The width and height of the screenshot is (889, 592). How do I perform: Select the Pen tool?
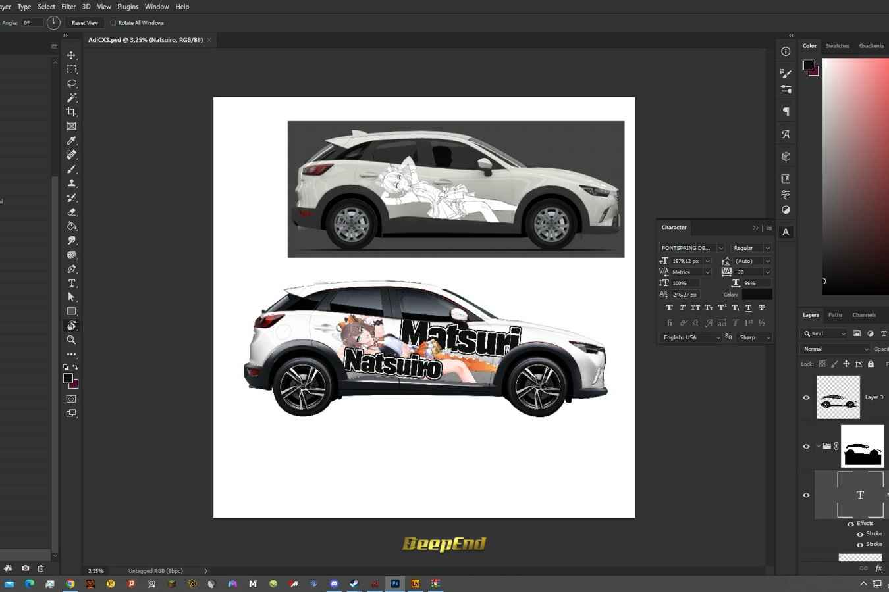point(71,269)
